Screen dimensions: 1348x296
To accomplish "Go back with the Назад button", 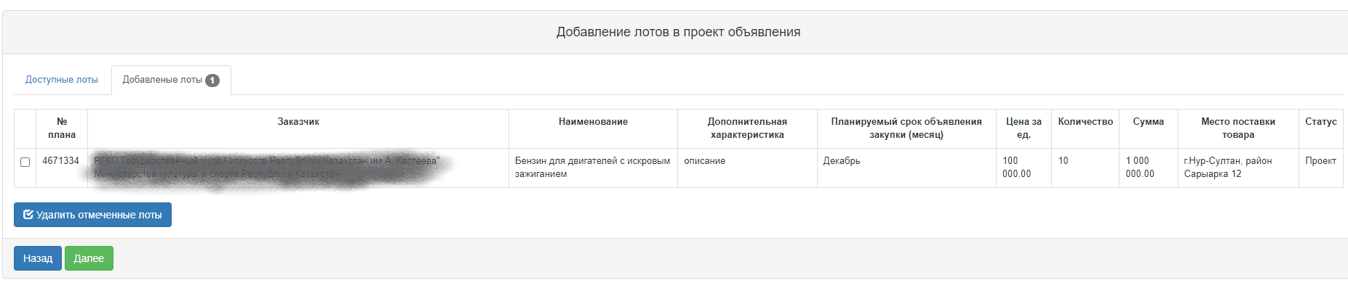I will [x=38, y=258].
